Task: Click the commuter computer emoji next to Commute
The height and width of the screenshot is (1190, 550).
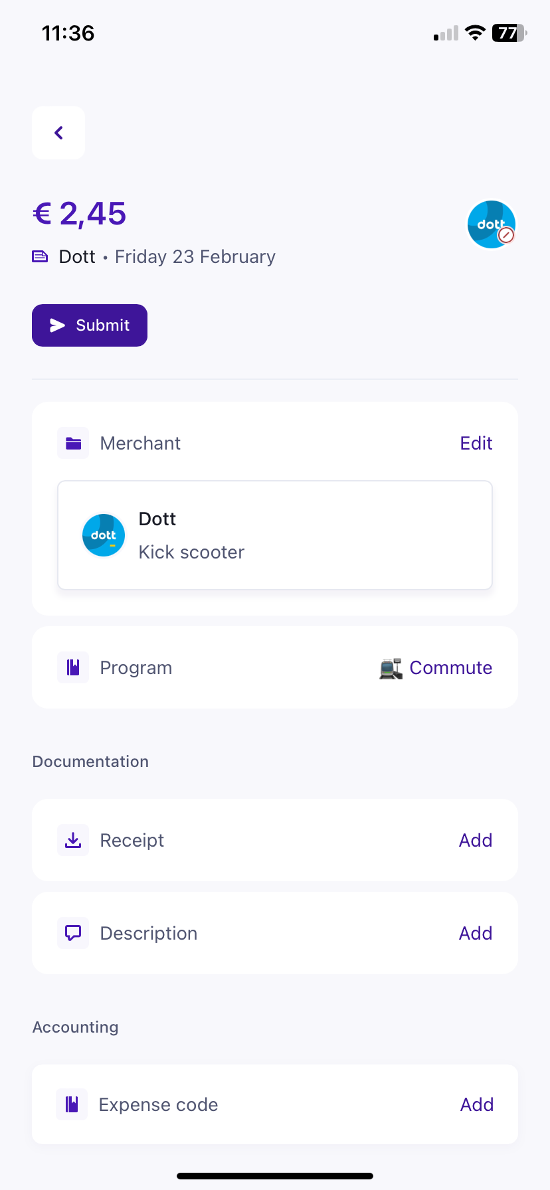Action: [x=391, y=668]
